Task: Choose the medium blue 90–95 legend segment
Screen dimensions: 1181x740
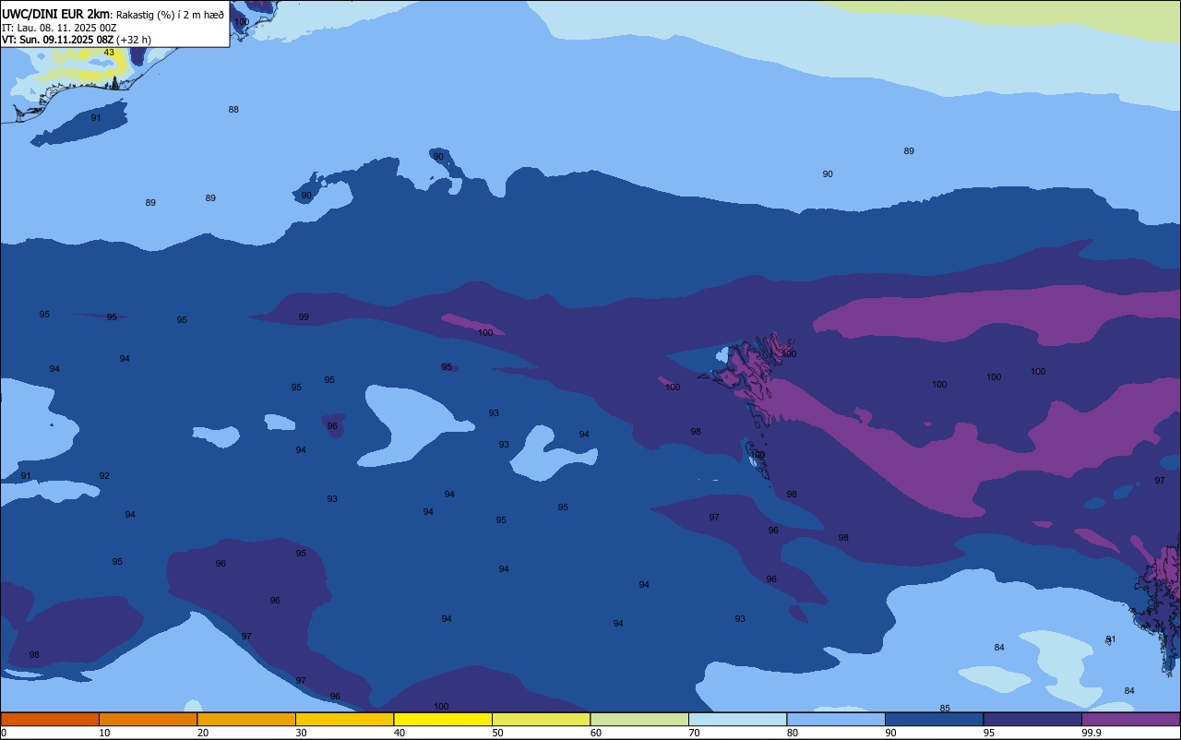Action: click(x=934, y=719)
